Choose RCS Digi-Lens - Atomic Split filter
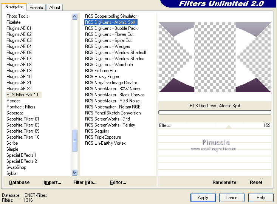This screenshot has height=204, width=277. pos(111,22)
